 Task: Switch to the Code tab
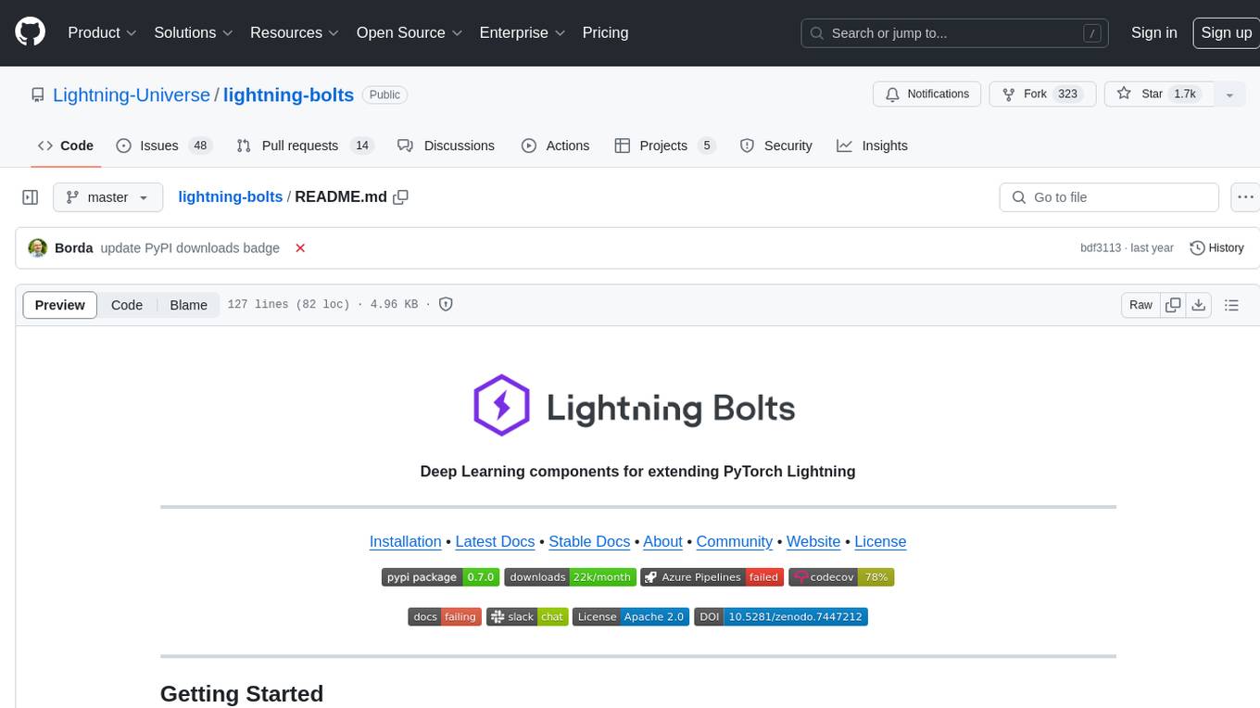coord(66,145)
